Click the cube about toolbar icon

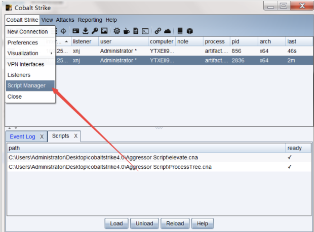[x=189, y=31]
